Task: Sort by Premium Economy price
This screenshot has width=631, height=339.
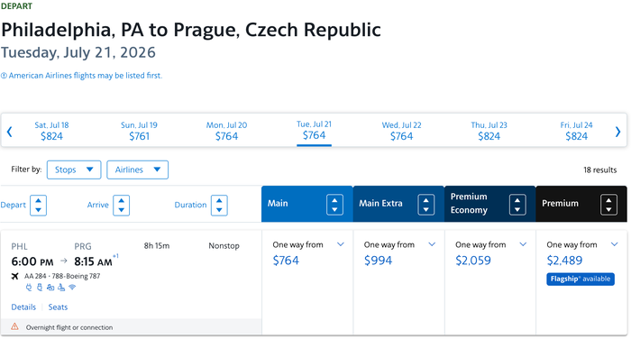Action: [x=517, y=204]
